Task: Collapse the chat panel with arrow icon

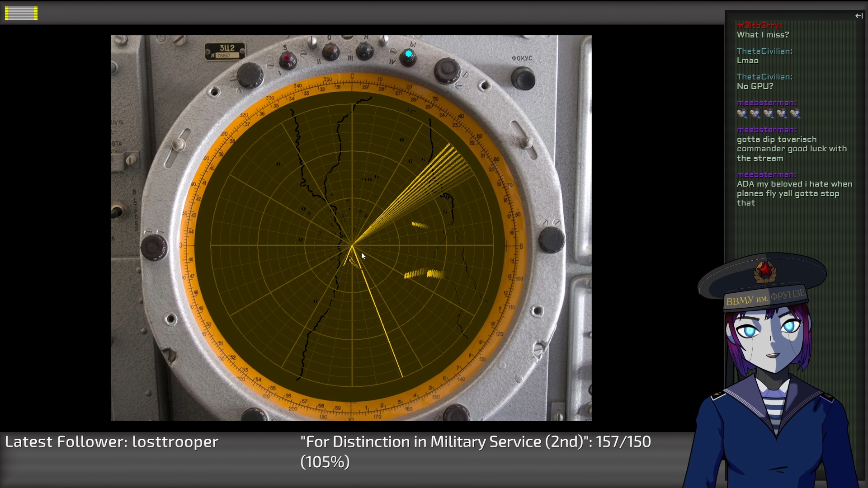Action: (x=859, y=16)
